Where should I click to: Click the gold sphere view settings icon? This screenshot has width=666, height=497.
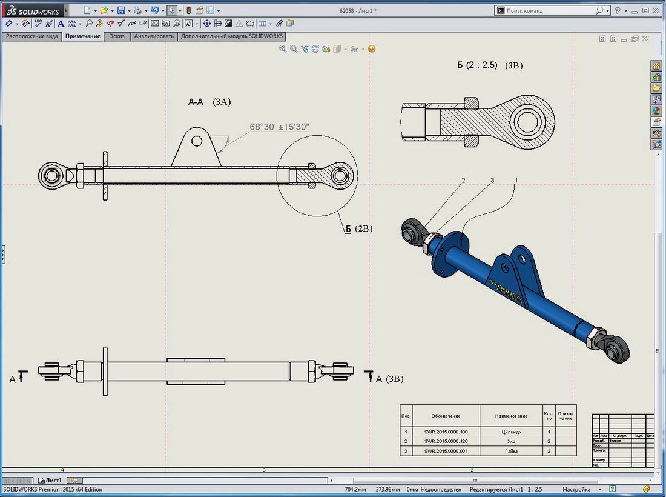(x=372, y=49)
